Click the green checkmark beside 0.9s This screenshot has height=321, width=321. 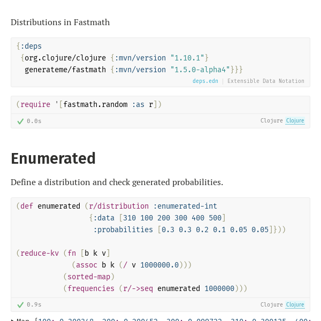[x=20, y=305]
